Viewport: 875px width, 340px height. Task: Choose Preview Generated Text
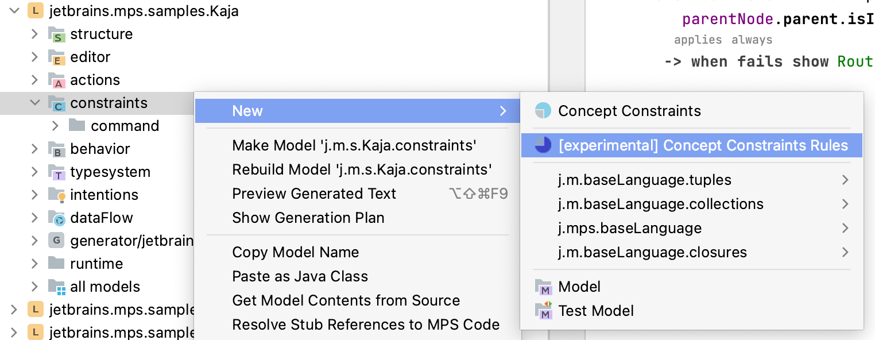click(314, 194)
